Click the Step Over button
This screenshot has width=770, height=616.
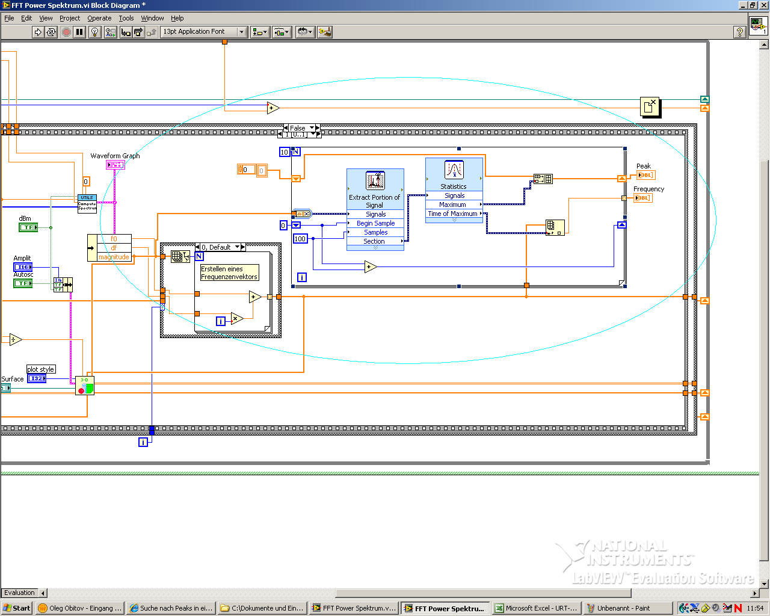(x=138, y=32)
